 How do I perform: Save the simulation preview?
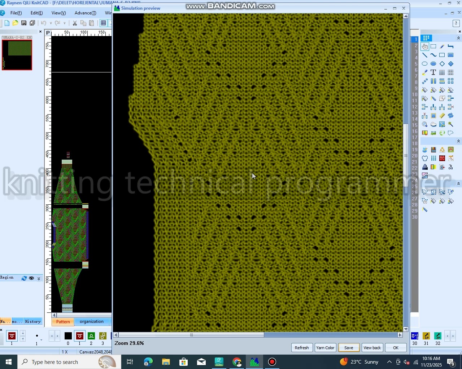coord(349,348)
